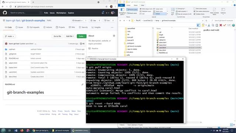This screenshot has width=236, height=133.
Task: Select List layout in ribbon
Action: (142, 14)
